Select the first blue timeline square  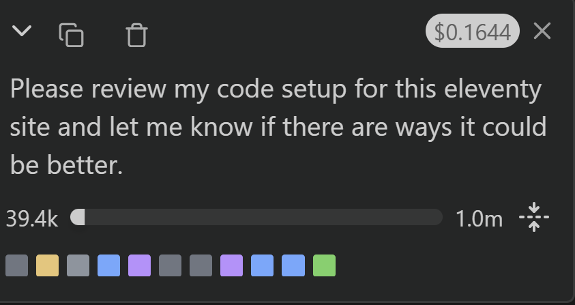108,265
